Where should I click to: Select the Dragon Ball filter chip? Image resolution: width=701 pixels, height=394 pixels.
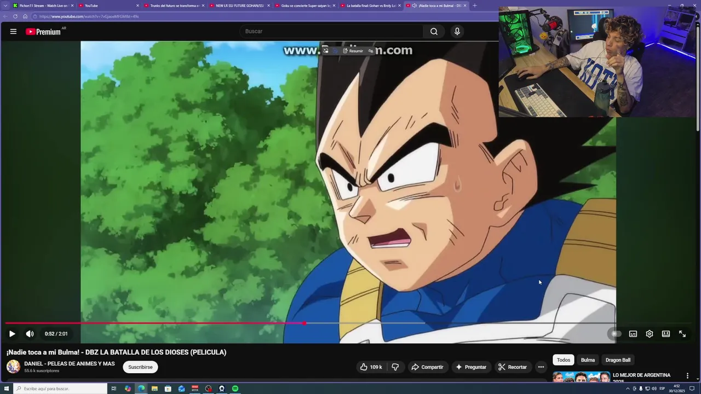pyautogui.click(x=618, y=360)
